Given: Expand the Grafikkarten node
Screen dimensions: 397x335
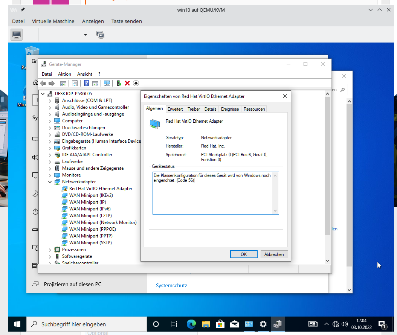Looking at the screenshot, I should coord(50,148).
